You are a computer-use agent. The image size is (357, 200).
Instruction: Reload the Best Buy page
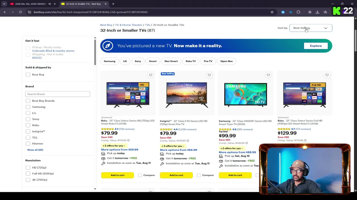tap(20, 12)
